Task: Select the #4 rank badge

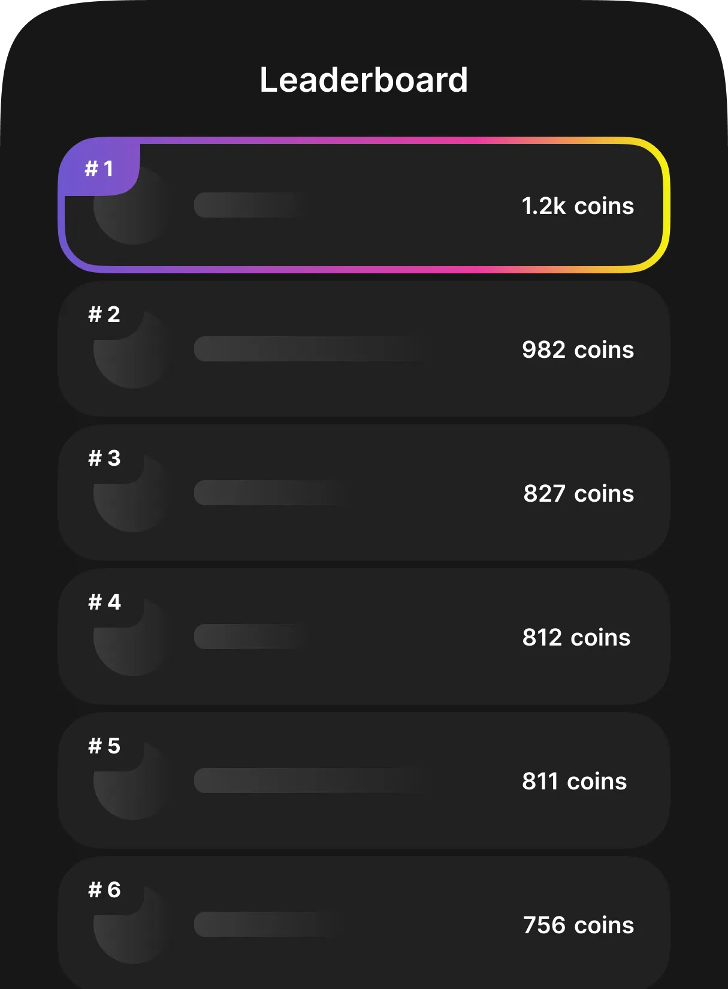Action: [x=104, y=602]
